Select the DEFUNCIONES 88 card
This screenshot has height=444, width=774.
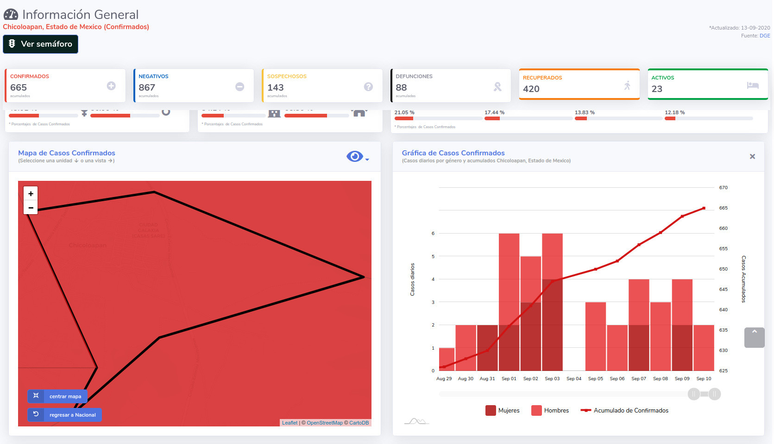click(451, 86)
